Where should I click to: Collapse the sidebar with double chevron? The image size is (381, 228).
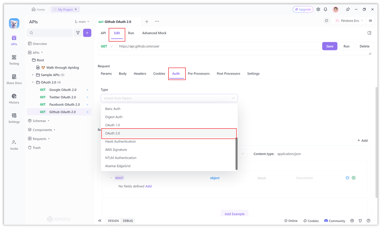pos(100,221)
